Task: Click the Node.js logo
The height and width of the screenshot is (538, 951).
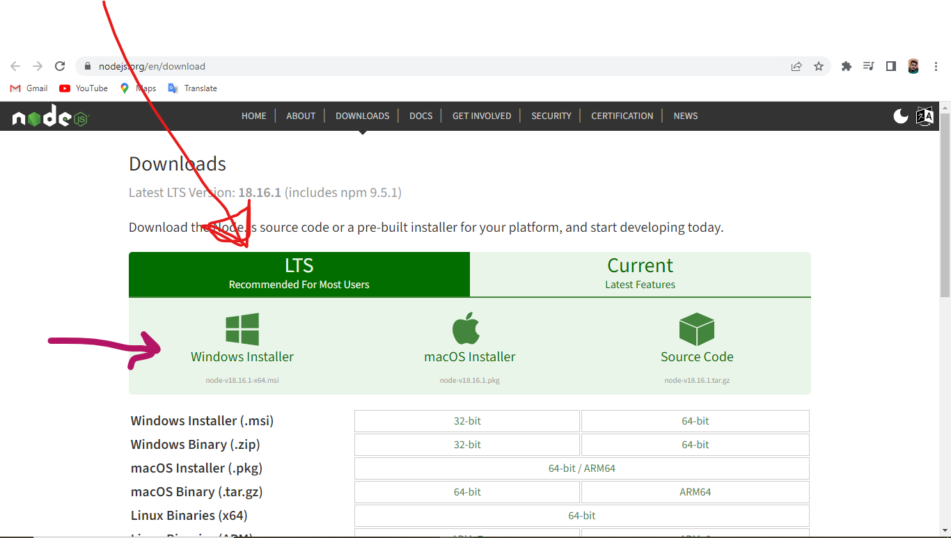Action: (x=50, y=118)
